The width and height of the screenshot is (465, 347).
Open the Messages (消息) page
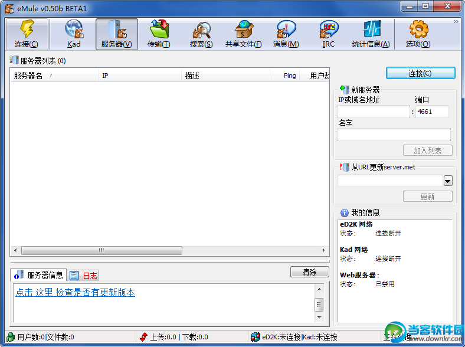pyautogui.click(x=286, y=34)
